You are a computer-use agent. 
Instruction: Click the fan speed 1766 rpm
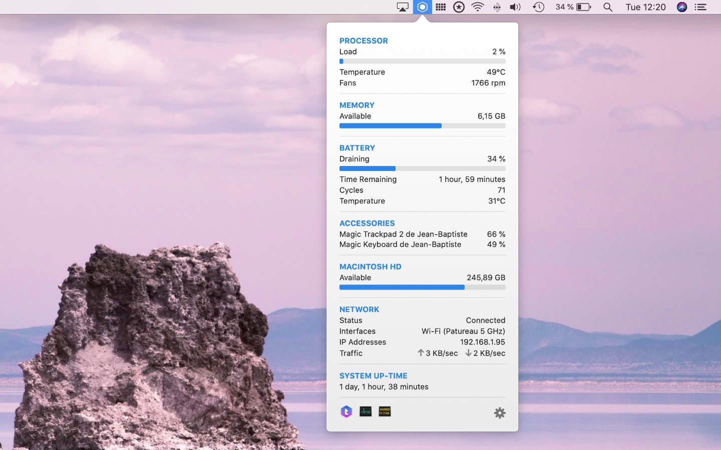coord(488,83)
